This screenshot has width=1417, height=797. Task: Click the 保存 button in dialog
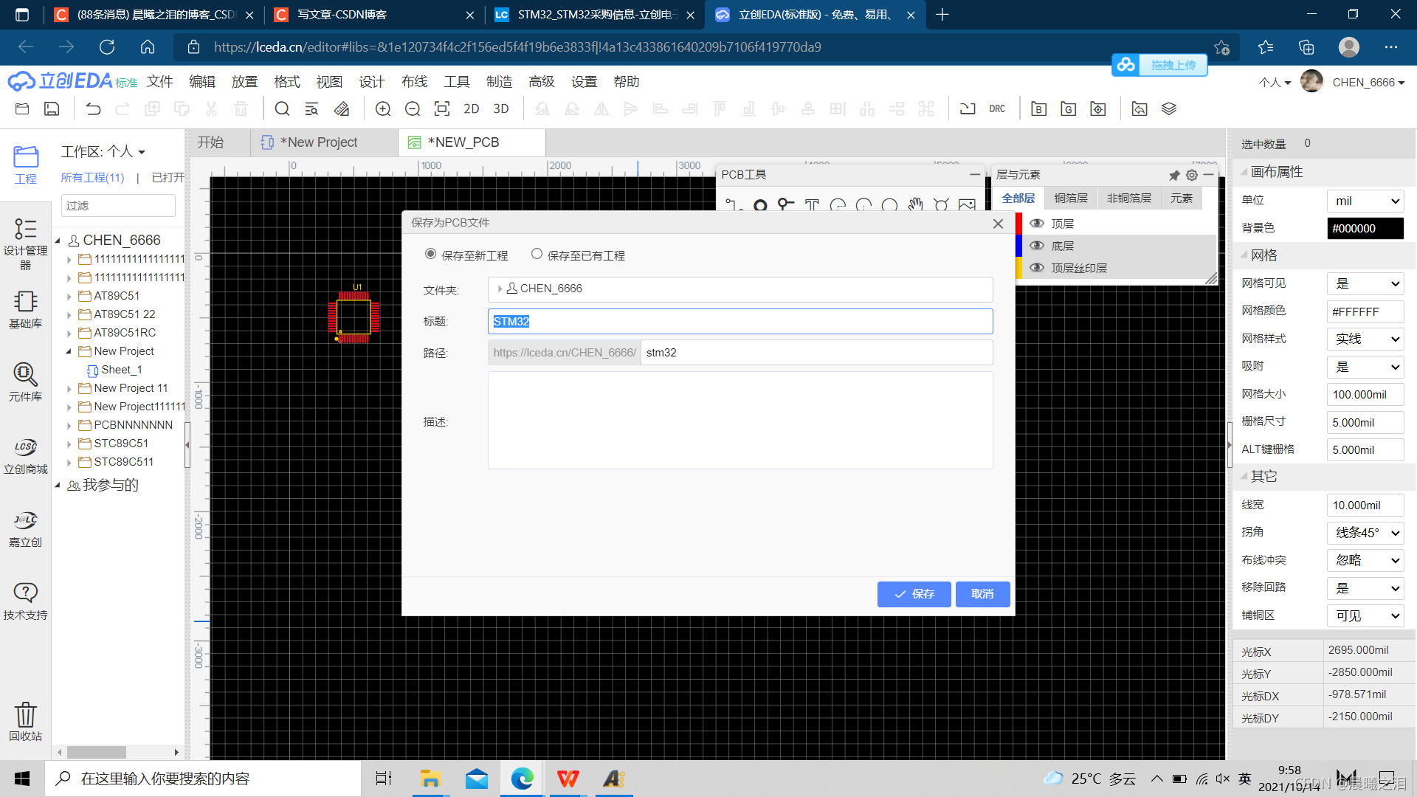point(914,594)
